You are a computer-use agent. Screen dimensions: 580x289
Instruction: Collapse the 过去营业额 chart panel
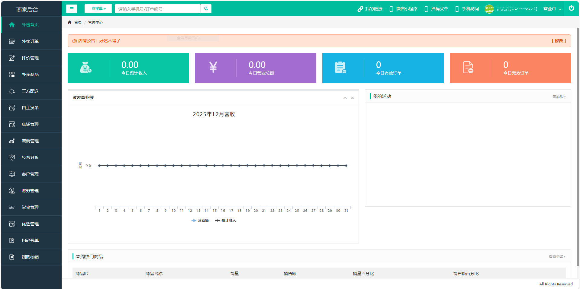coord(345,98)
